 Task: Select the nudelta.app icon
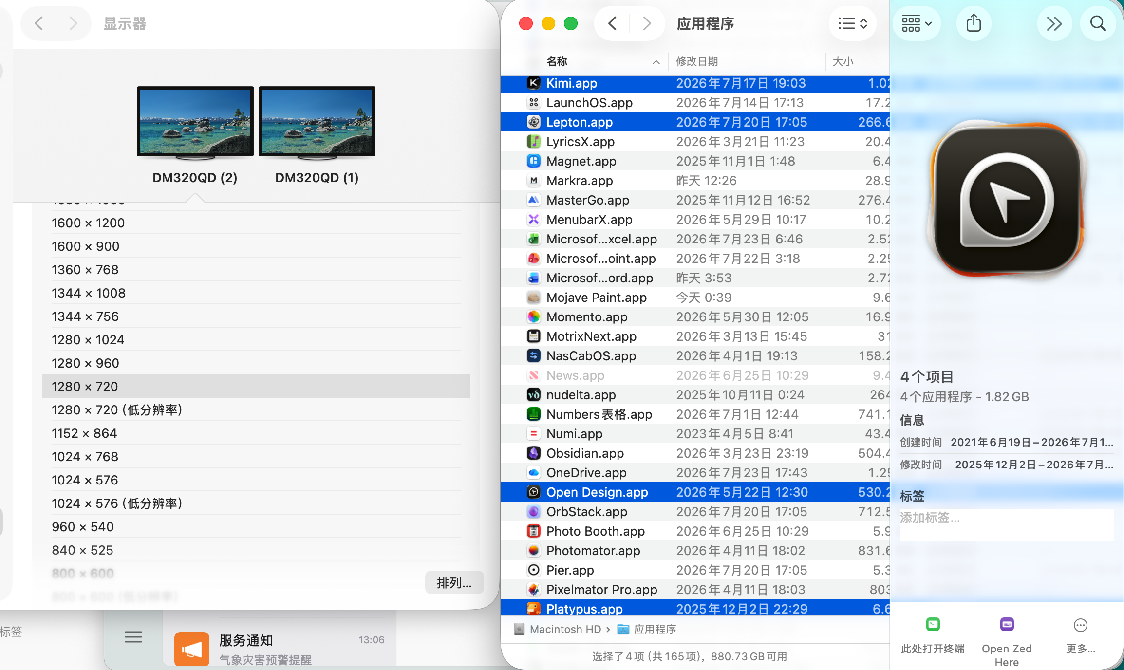pyautogui.click(x=534, y=395)
